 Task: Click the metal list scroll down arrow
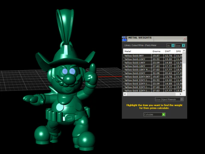(x=184, y=90)
